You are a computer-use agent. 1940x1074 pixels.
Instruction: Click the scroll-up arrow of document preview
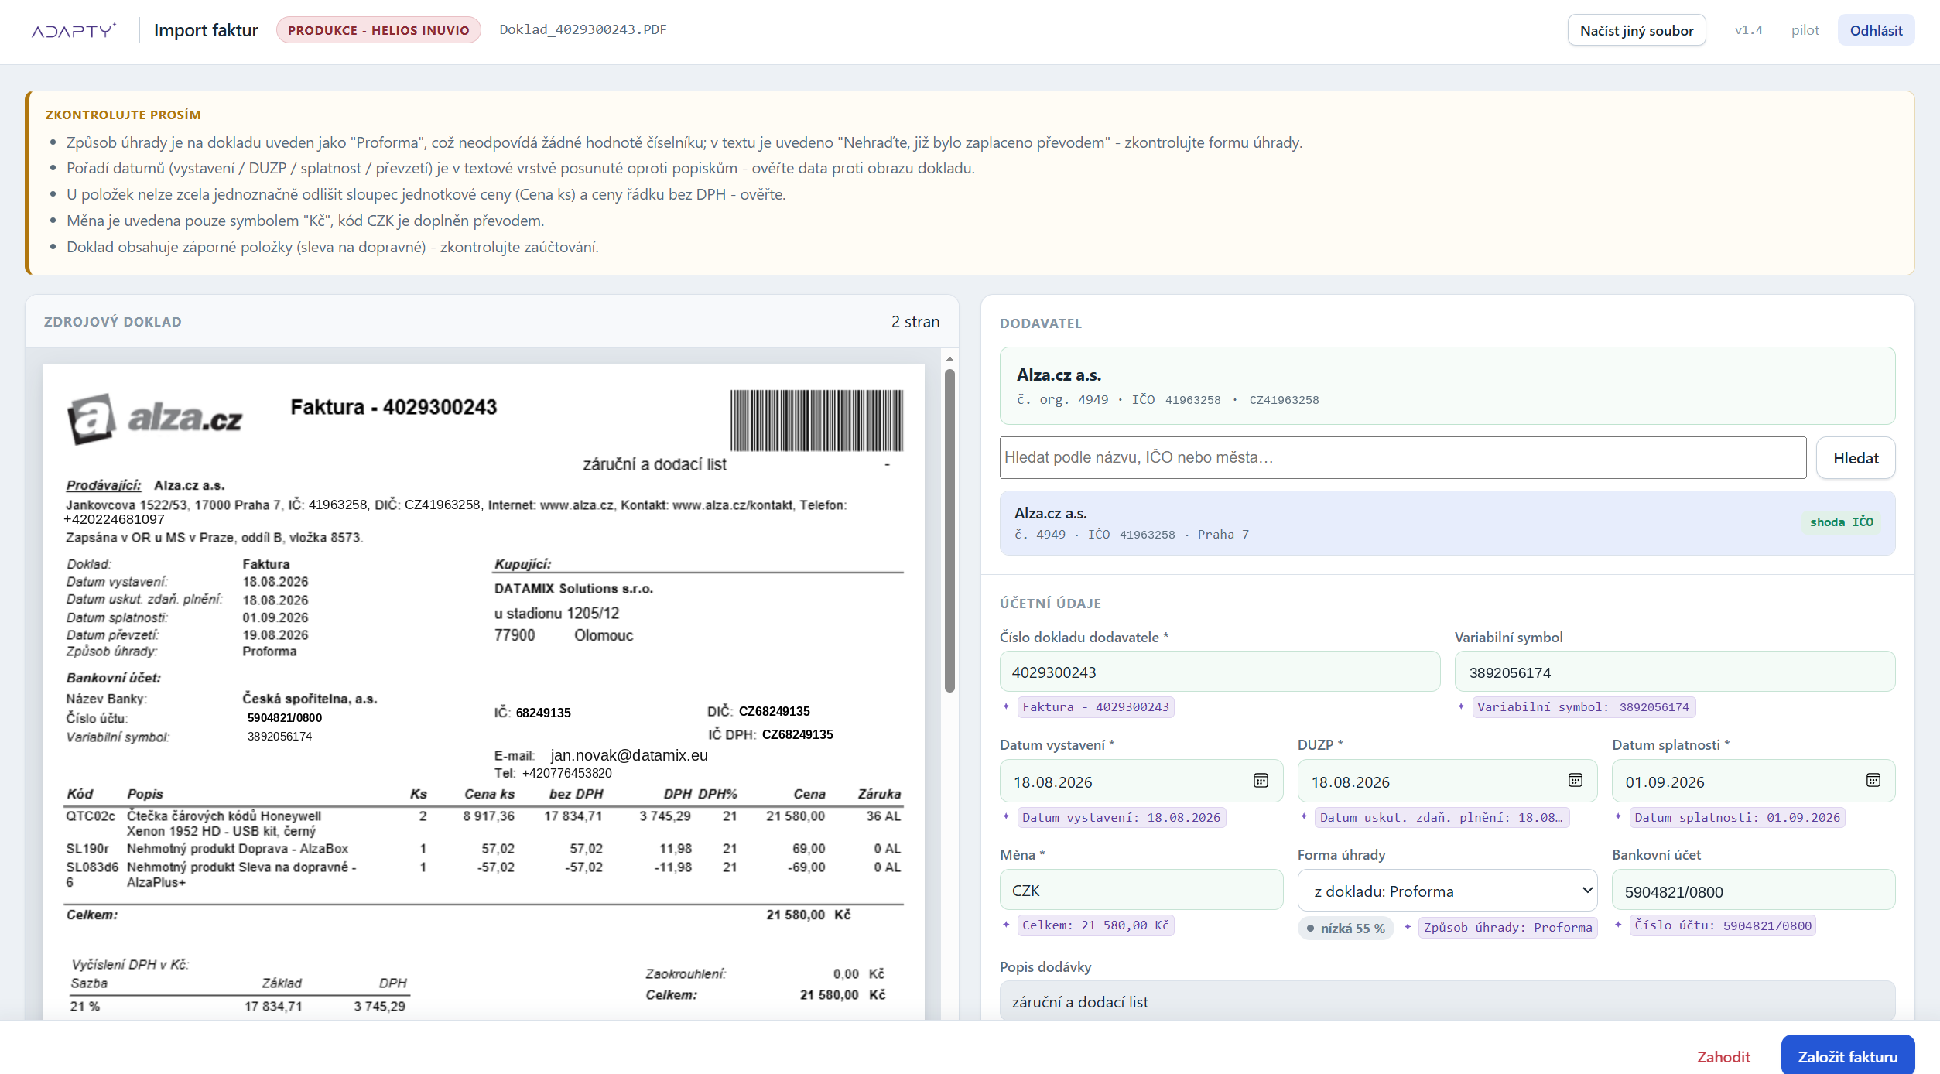[949, 359]
